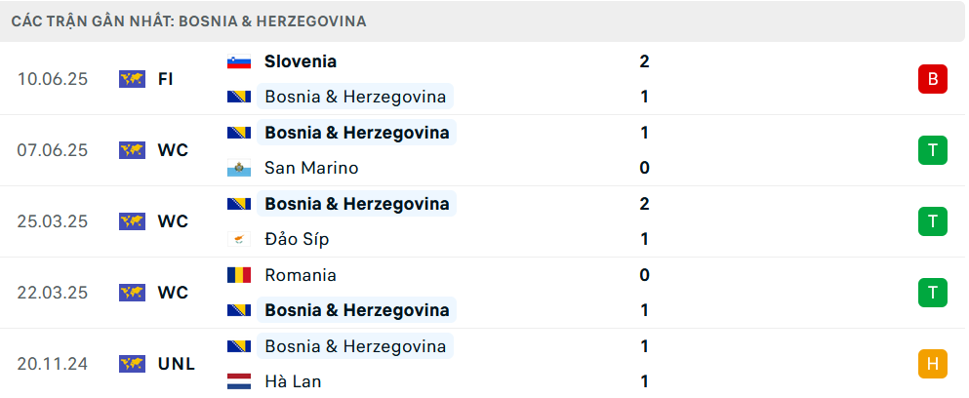
Task: Click the green T badge for 07.06.25 match
Action: pos(933,150)
